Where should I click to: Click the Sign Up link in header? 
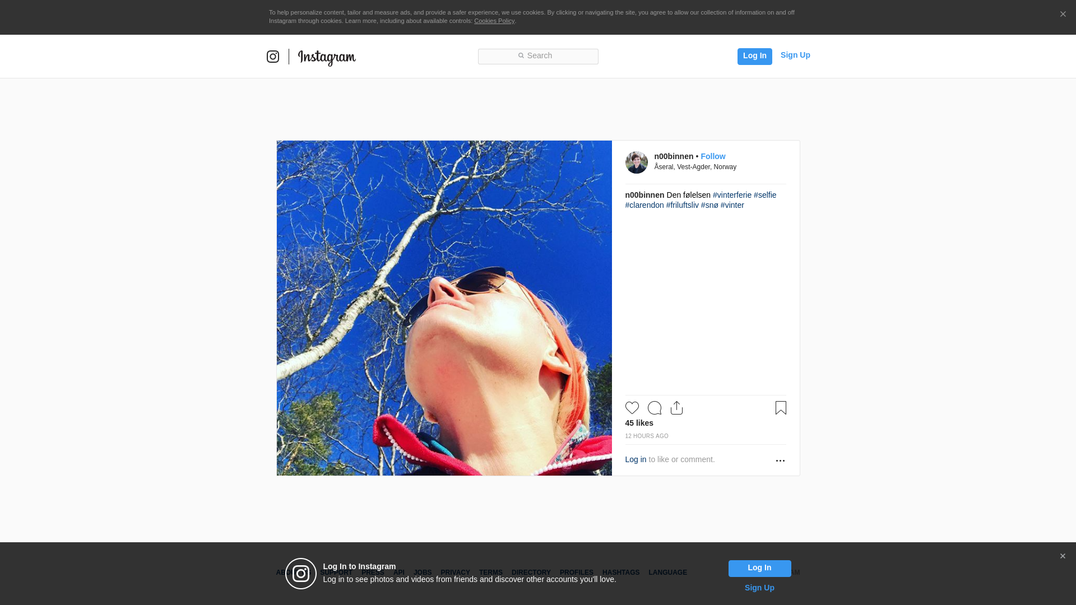tap(795, 55)
